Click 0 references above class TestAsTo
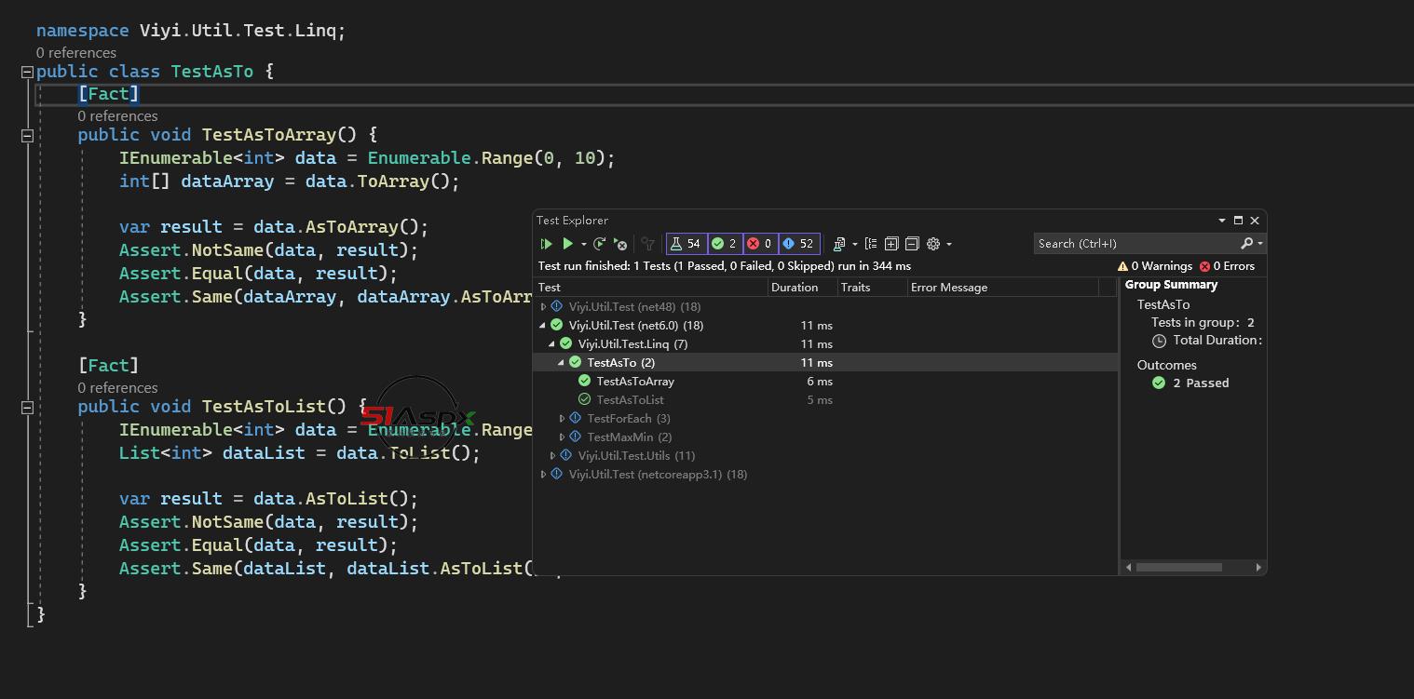Image resolution: width=1414 pixels, height=699 pixels. (76, 53)
